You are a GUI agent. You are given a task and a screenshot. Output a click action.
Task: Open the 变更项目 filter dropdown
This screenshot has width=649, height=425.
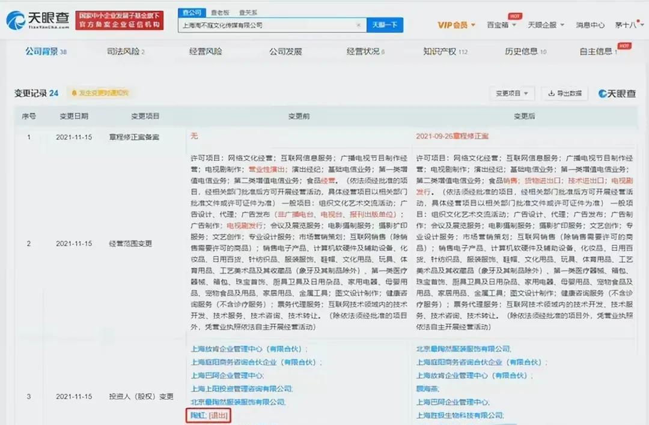tap(511, 94)
